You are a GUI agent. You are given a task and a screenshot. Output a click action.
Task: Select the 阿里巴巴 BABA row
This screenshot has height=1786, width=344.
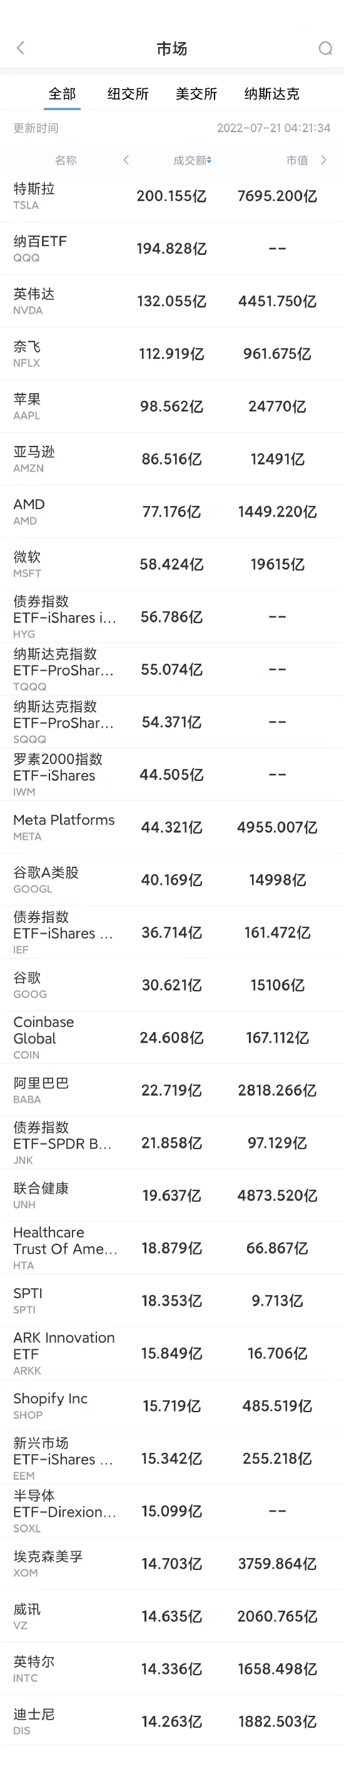[x=171, y=1091]
